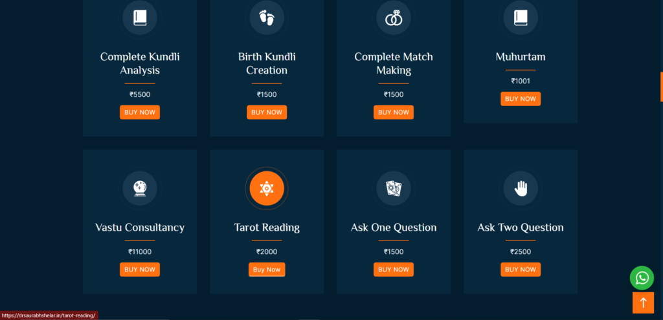Click the book icon above Muhurtam
The width and height of the screenshot is (663, 320).
pos(521,17)
